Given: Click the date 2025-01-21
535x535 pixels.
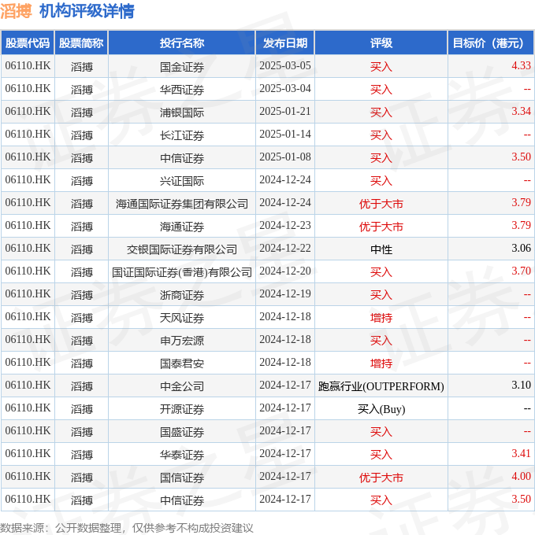Looking at the screenshot, I should click(x=285, y=111).
